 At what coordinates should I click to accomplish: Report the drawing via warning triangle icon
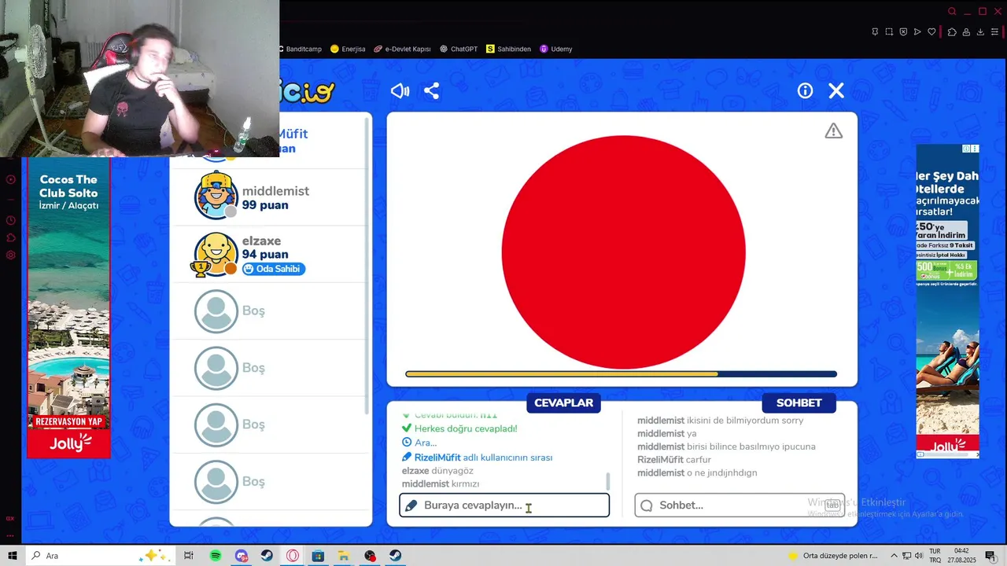click(833, 131)
